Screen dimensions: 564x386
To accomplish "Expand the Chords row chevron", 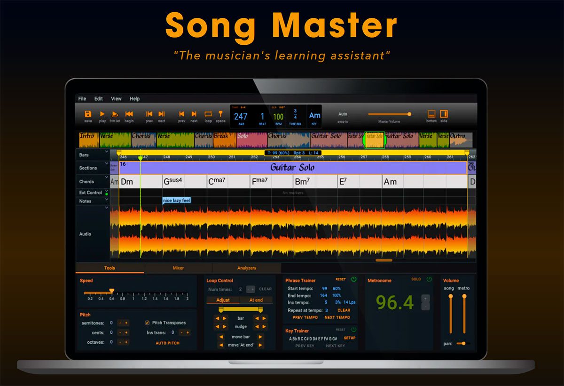I will click(x=107, y=178).
